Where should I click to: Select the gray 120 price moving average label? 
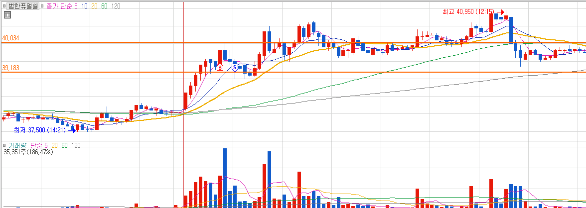coord(116,6)
